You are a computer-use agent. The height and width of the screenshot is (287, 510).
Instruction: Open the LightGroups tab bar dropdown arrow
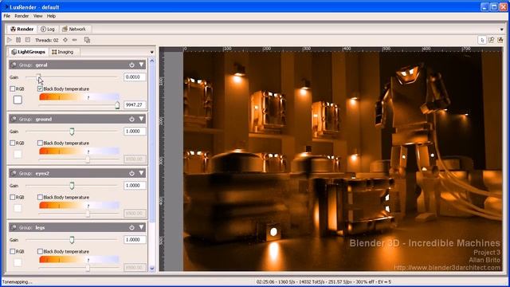(152, 52)
